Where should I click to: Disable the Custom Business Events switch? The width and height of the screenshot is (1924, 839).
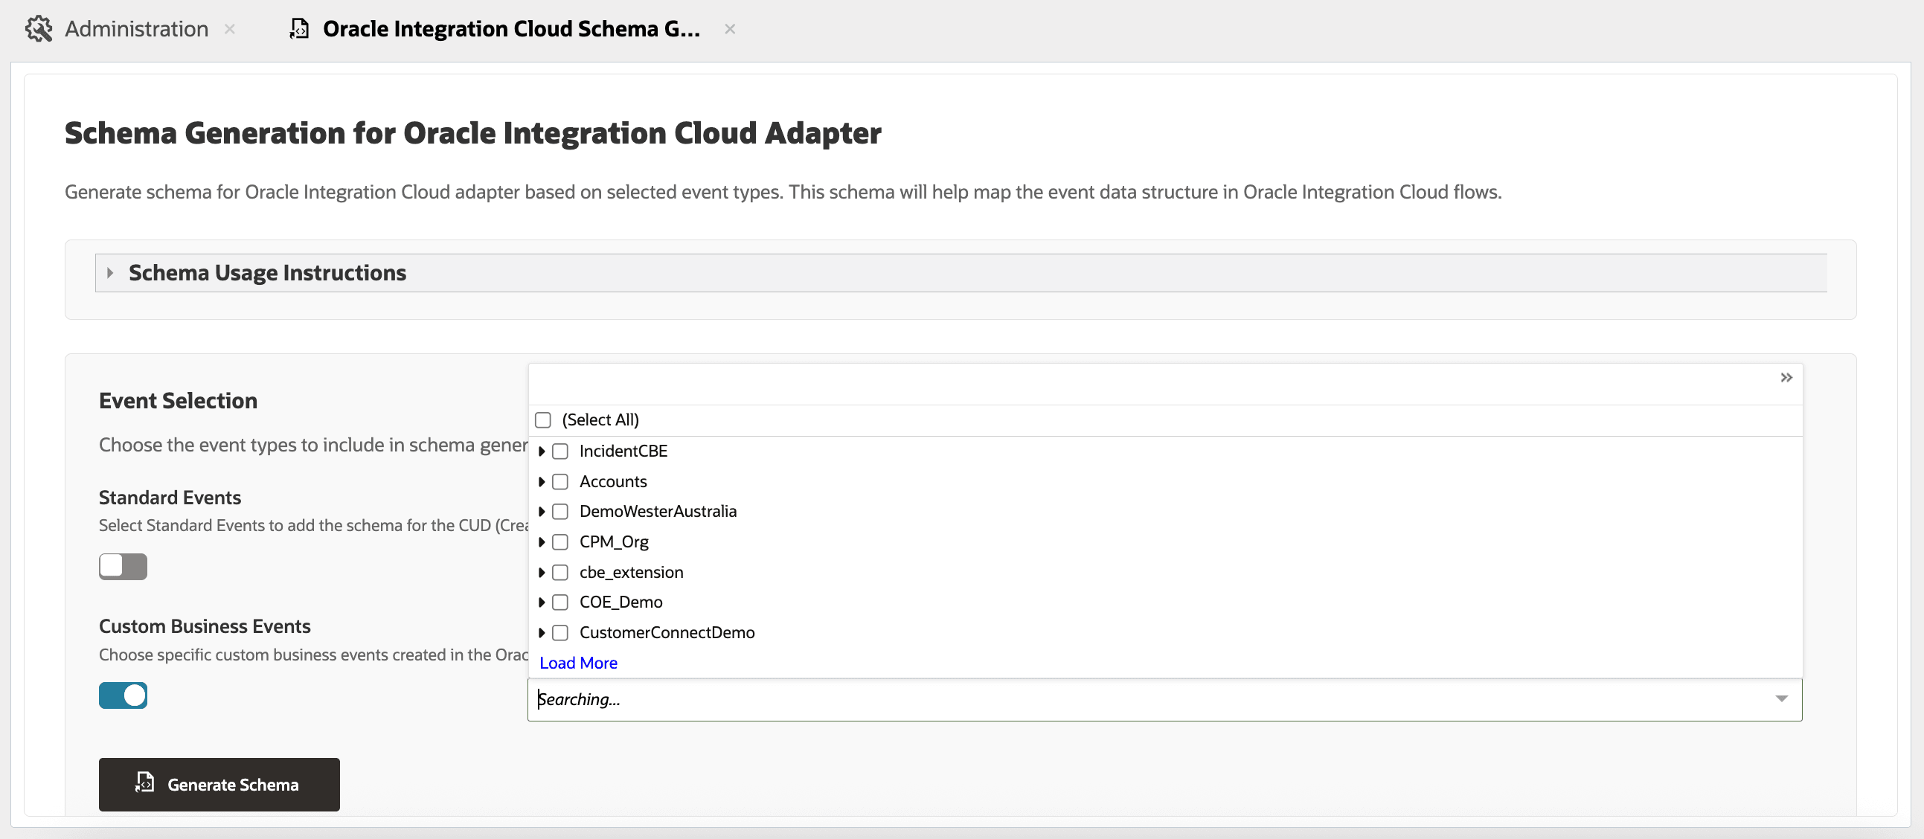click(x=124, y=695)
